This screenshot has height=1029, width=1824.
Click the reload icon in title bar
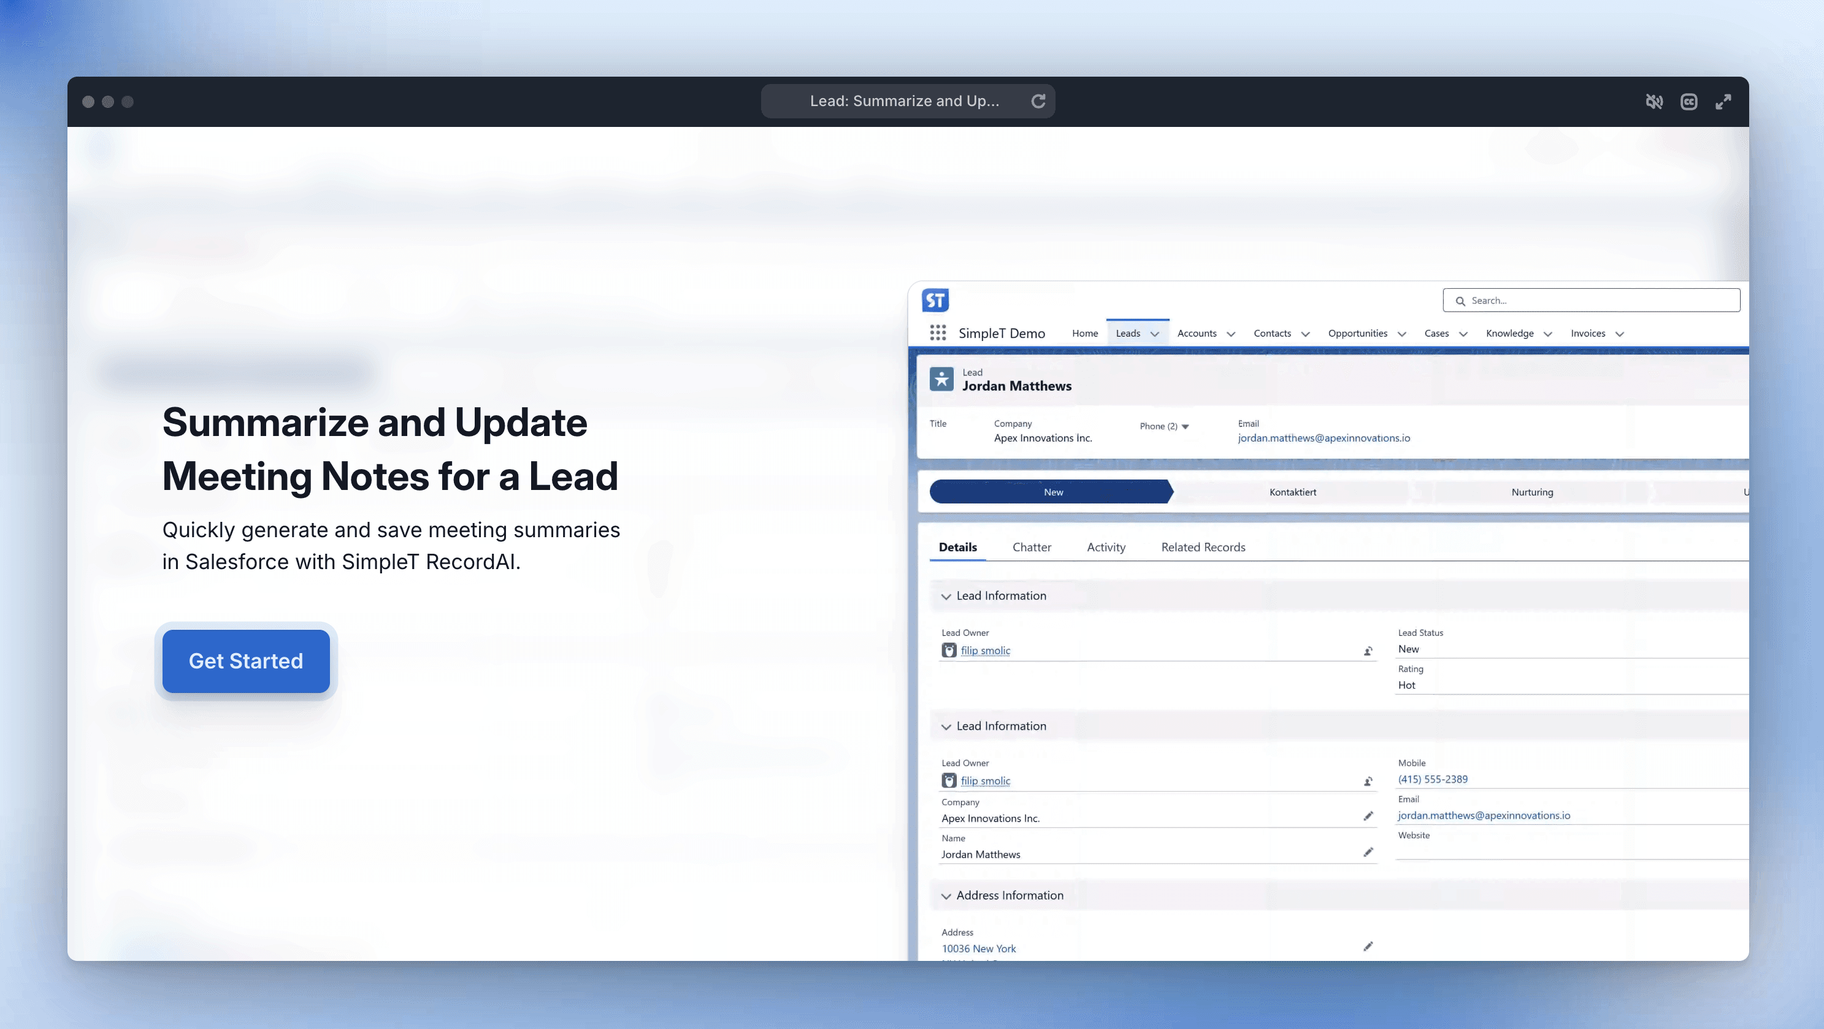pyautogui.click(x=1038, y=101)
